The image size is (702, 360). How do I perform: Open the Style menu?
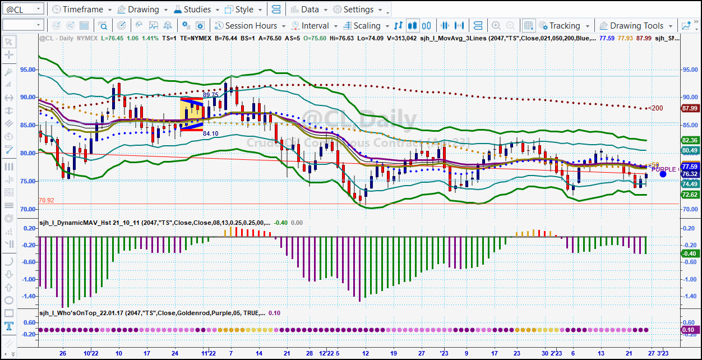pos(243,10)
